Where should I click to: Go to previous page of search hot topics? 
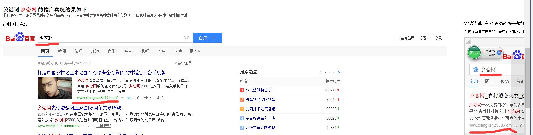coord(320,72)
